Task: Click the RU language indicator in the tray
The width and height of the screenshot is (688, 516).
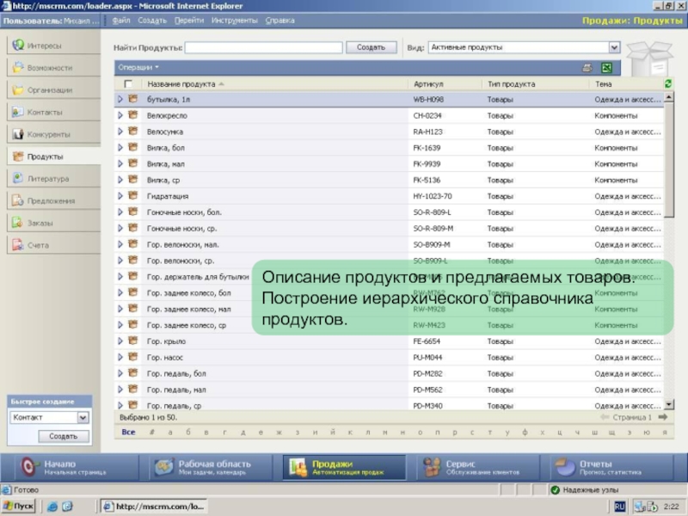Action: [x=619, y=507]
